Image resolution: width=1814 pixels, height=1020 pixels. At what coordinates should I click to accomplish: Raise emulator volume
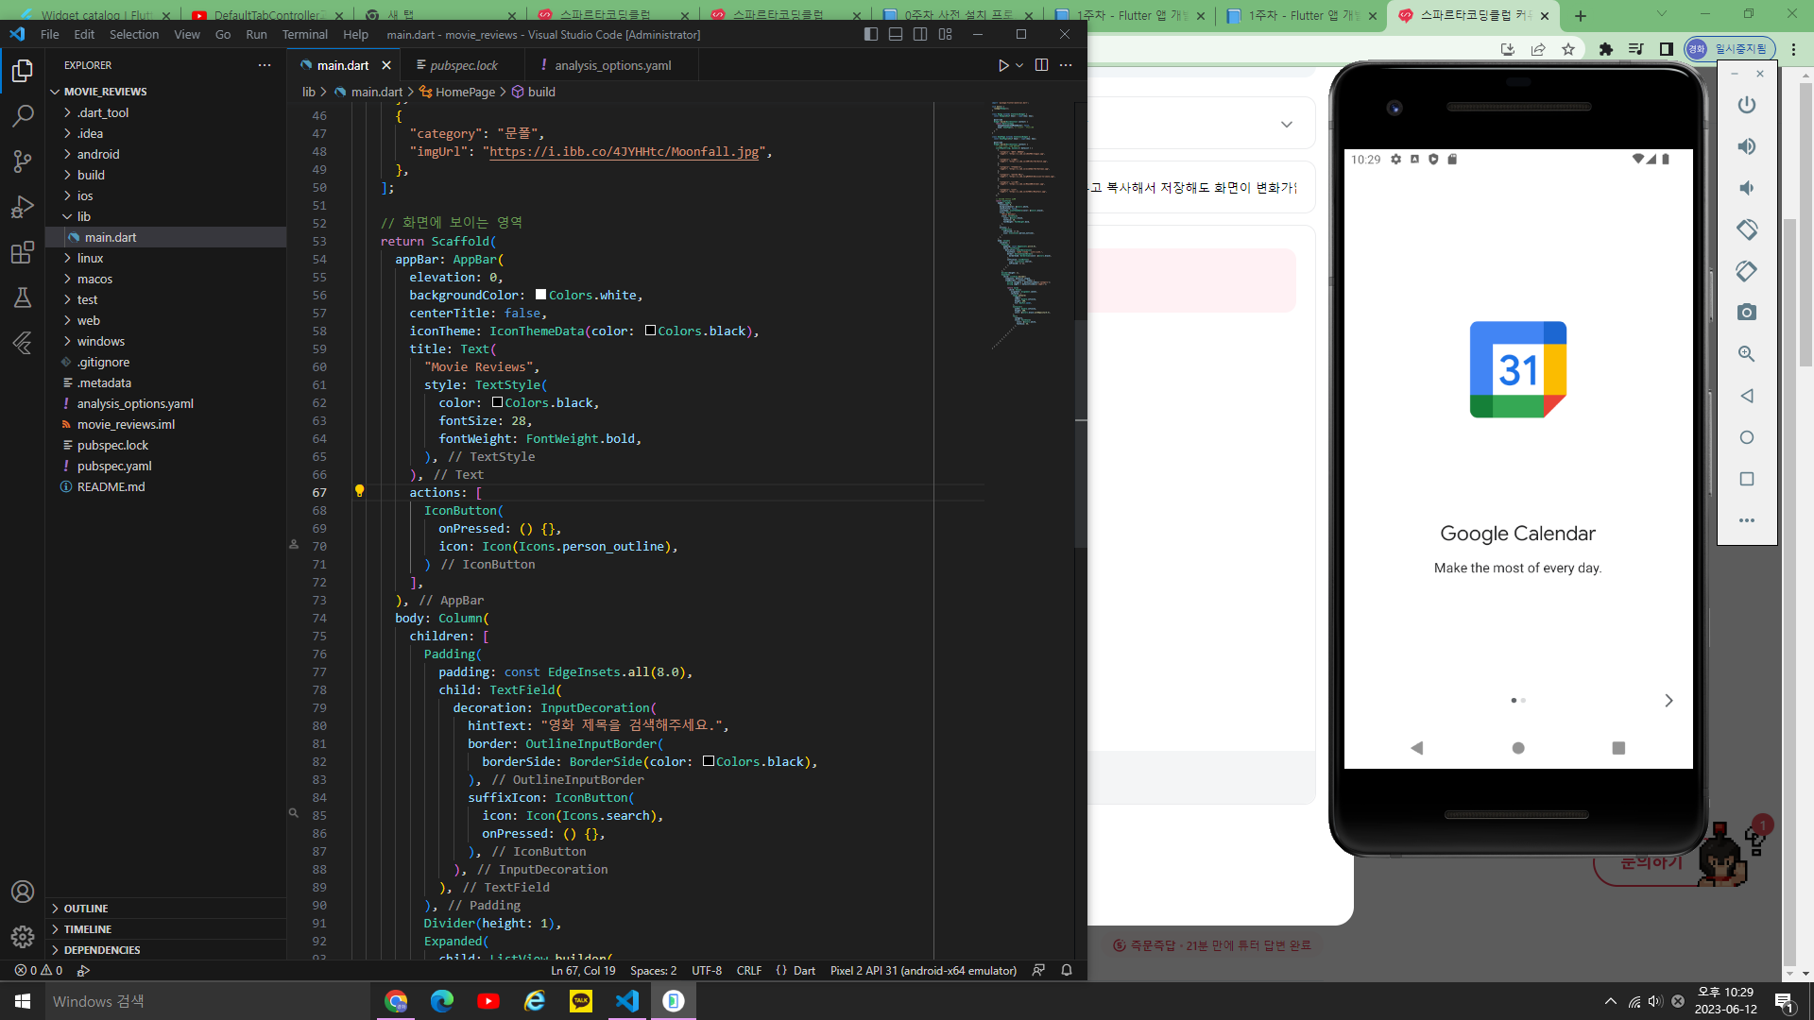coord(1747,146)
